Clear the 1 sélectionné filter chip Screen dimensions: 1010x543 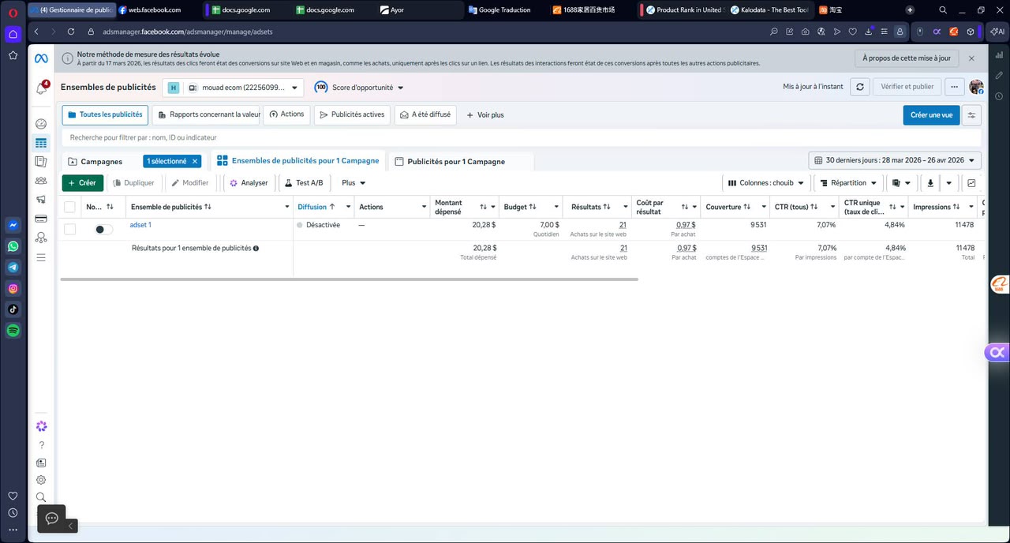point(195,161)
